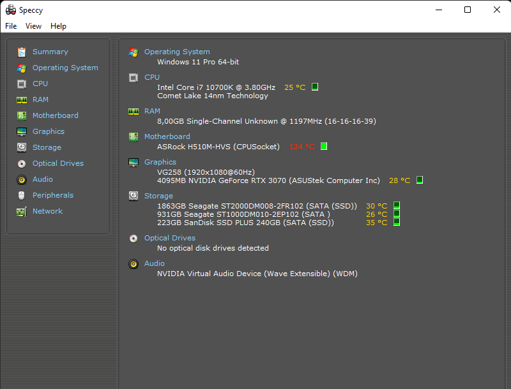This screenshot has width=511, height=389.
Task: Click ASRock H510M-HVS (CPUSocket) text
Action: pos(218,147)
